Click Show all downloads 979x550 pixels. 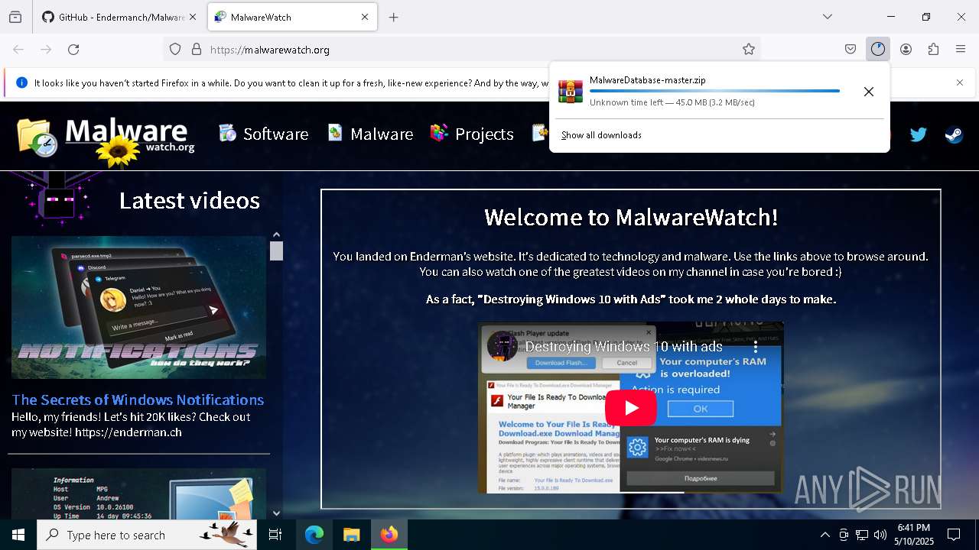(x=601, y=135)
